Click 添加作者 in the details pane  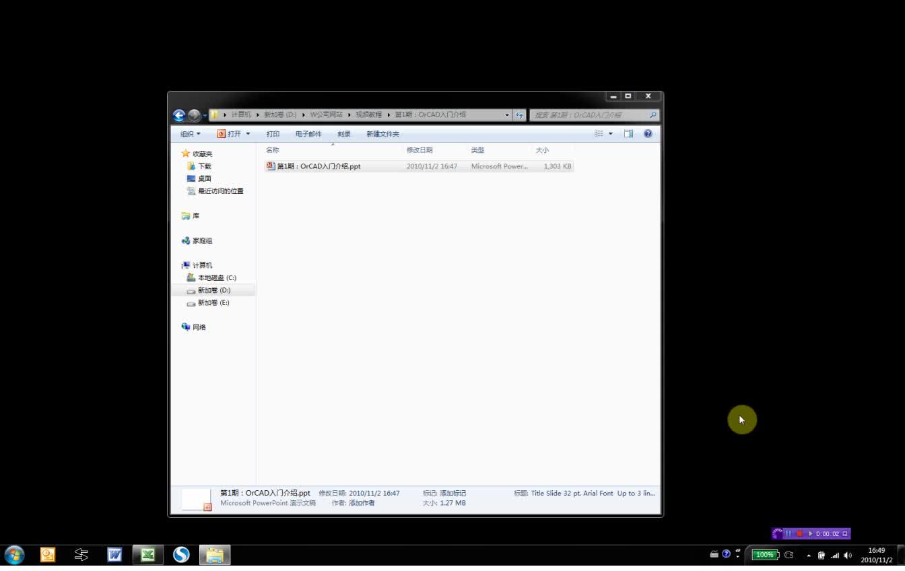[362, 503]
